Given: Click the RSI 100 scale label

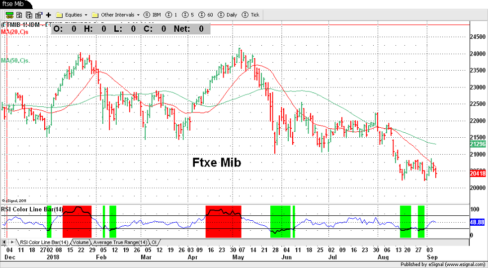Looking at the screenshot, I should 475,209.
